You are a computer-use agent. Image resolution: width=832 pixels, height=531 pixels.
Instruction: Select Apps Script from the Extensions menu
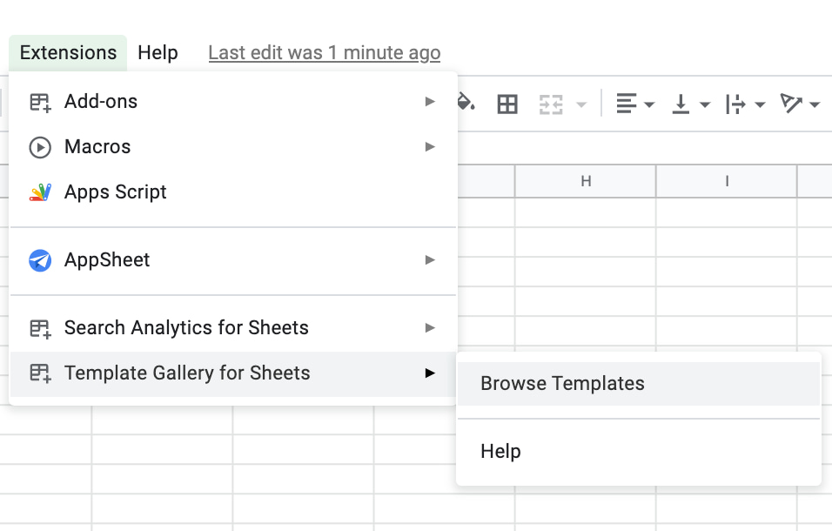tap(115, 192)
